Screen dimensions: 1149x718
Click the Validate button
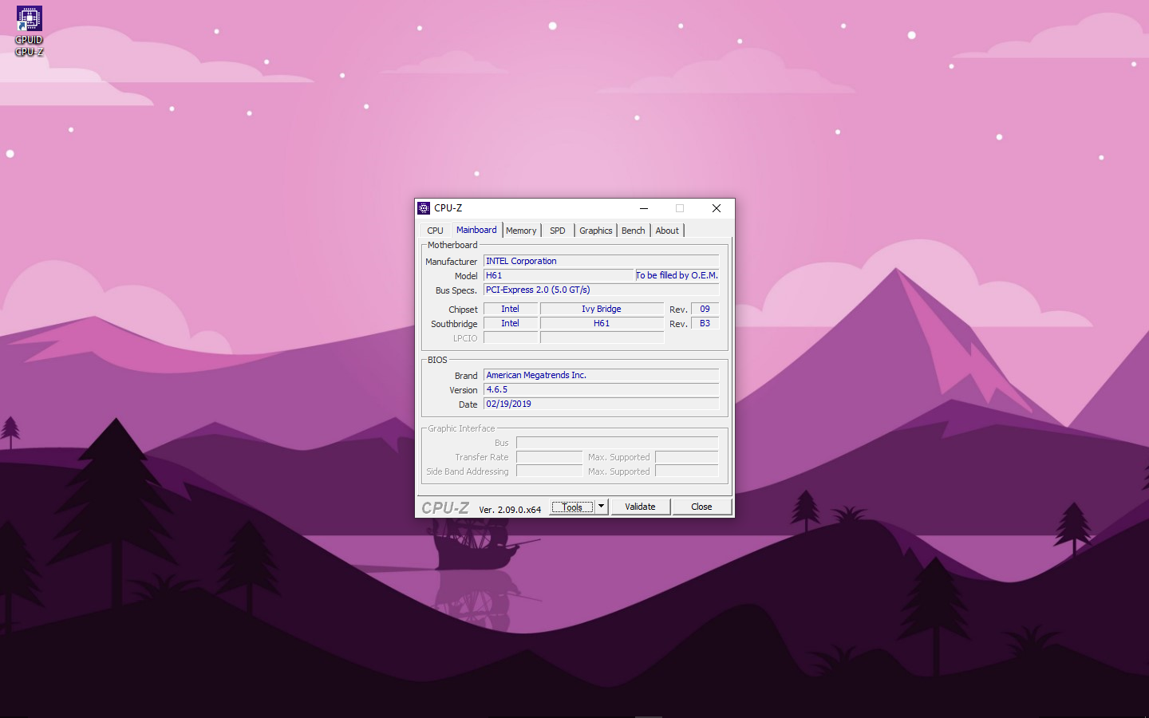pyautogui.click(x=640, y=507)
